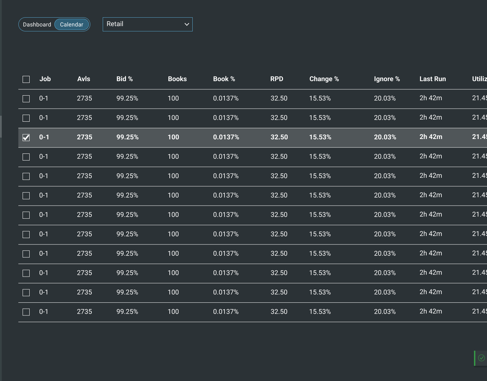Click the highlighted row's Last Run value
The image size is (487, 381).
[431, 137]
